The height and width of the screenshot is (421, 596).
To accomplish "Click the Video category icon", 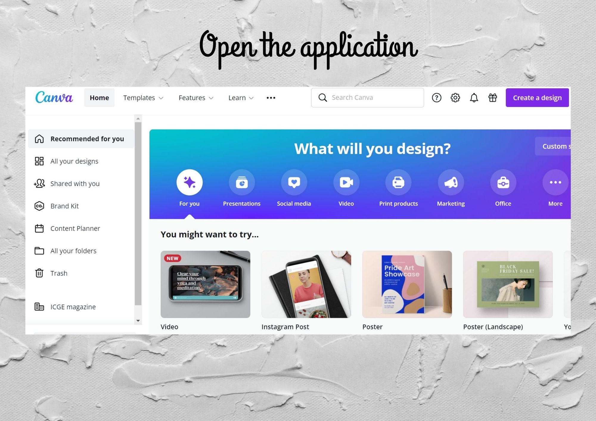I will pos(346,182).
